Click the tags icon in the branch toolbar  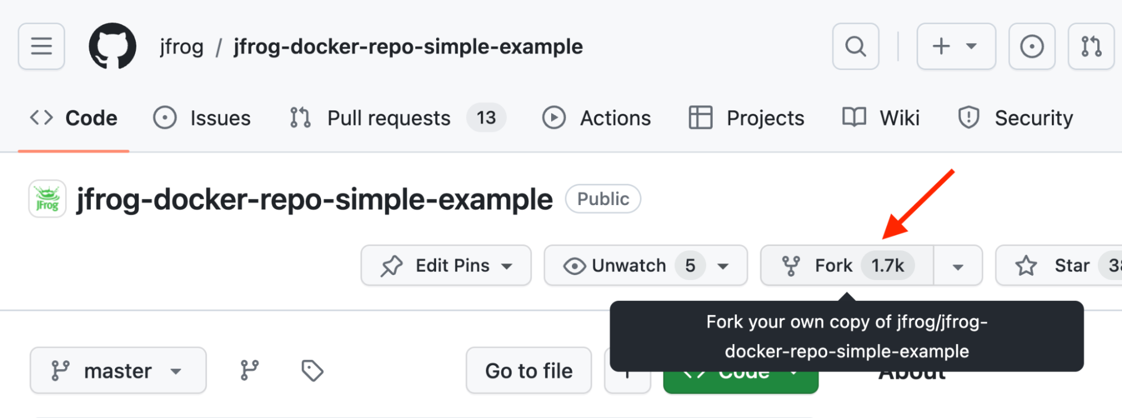[312, 370]
